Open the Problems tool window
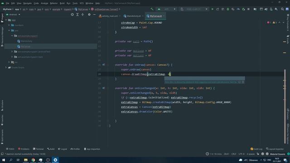The width and height of the screenshot is (290, 163). click(x=24, y=149)
